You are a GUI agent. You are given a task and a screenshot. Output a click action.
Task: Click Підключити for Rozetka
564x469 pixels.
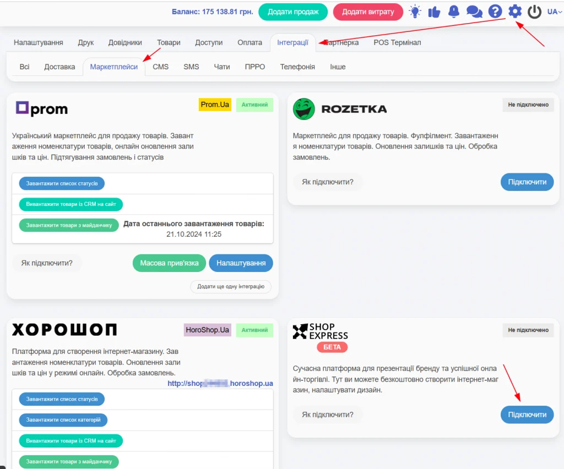(x=527, y=182)
